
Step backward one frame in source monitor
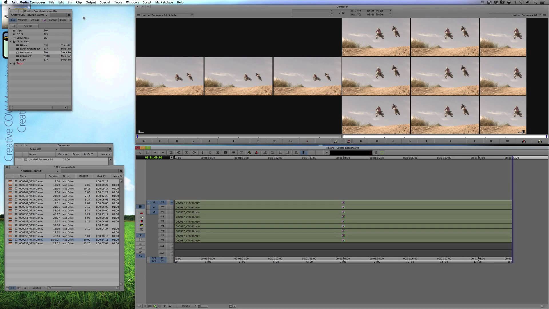[176, 141]
